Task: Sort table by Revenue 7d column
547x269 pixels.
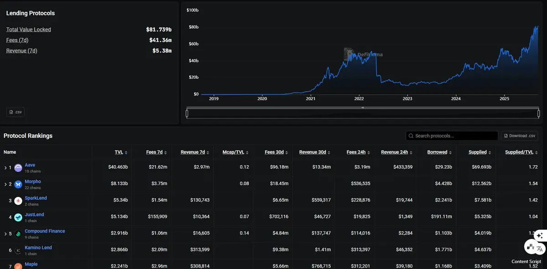Action: point(195,152)
